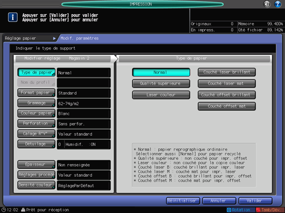Open the Calage R°V° setting
Screen dimensions: 285x213
(36, 134)
